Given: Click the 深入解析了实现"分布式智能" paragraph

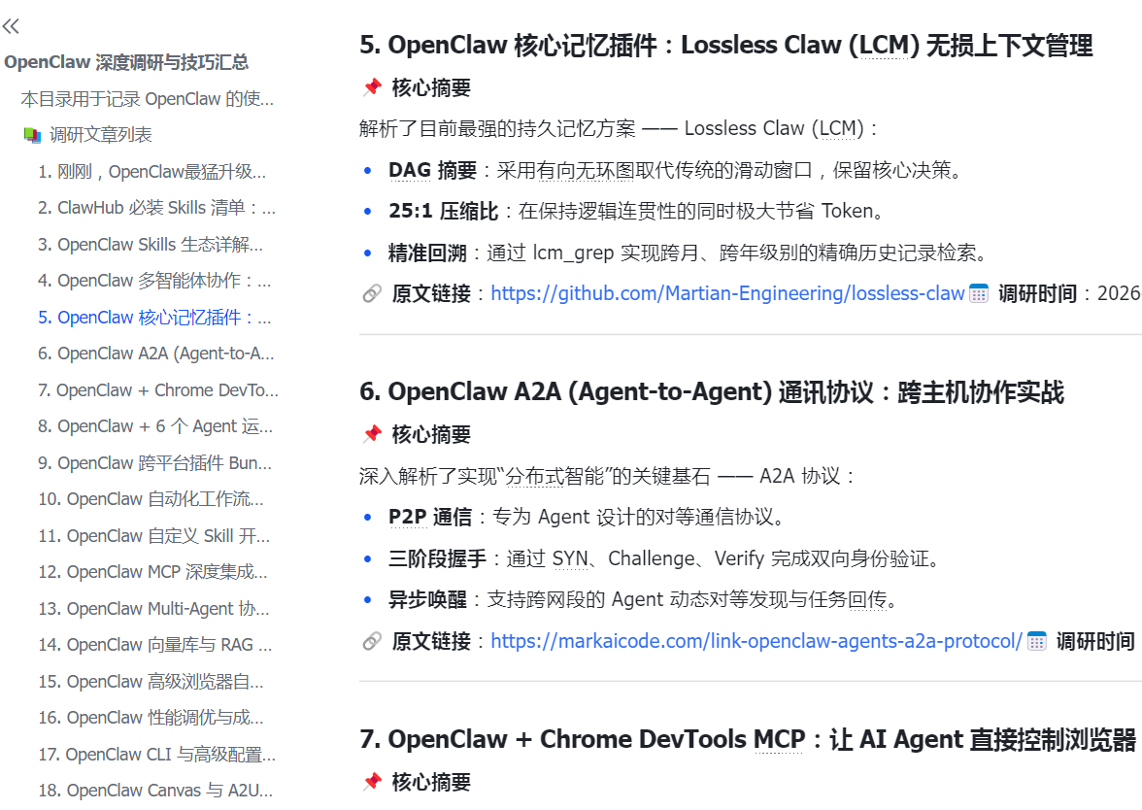Looking at the screenshot, I should point(606,476).
